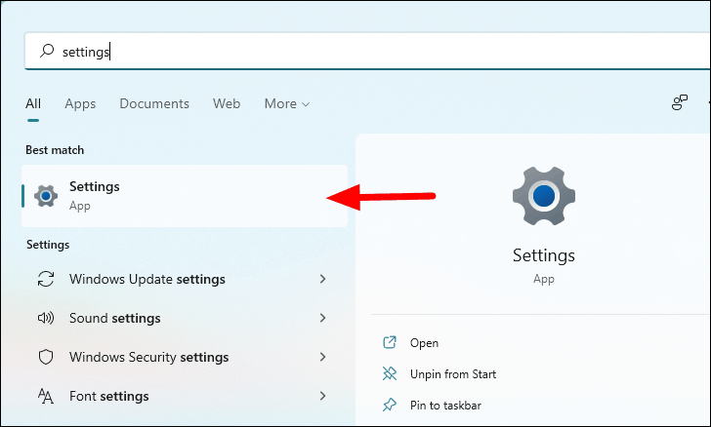Click the Windows Security shield icon
This screenshot has height=427, width=711.
[x=46, y=357]
